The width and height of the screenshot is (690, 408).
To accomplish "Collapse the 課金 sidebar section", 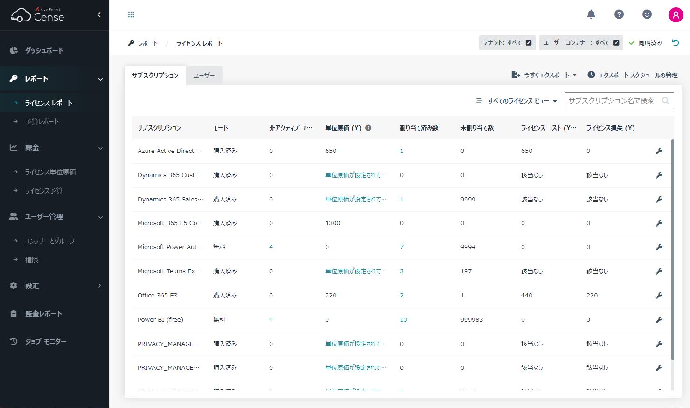I will [x=100, y=148].
